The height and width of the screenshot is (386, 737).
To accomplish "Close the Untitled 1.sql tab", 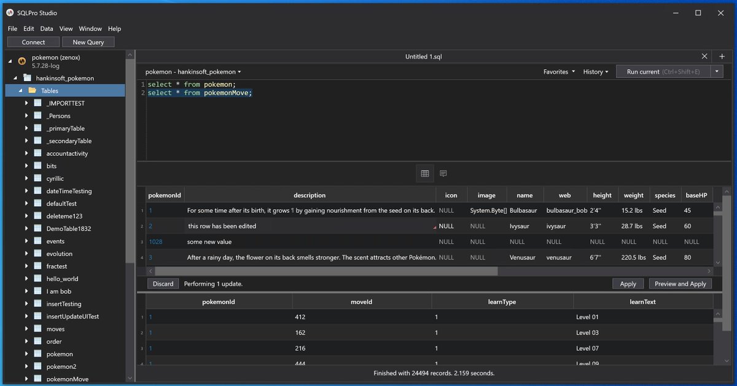I will [x=704, y=56].
